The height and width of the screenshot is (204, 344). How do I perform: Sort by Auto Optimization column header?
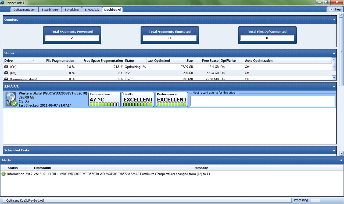click(287, 61)
